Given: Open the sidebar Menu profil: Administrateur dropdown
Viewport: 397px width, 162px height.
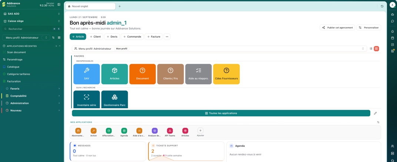Looking at the screenshot, I should click(26, 37).
